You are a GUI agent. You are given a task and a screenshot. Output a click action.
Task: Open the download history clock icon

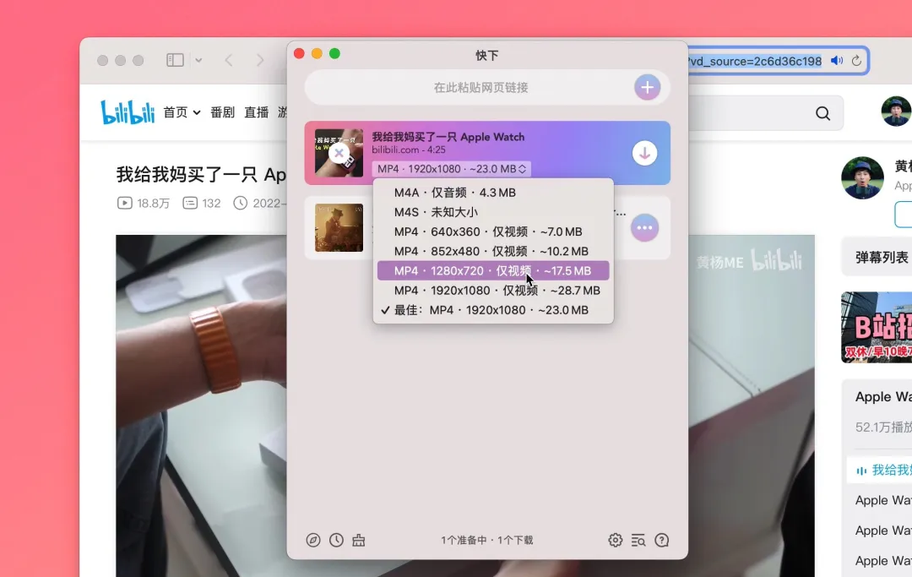coord(336,540)
